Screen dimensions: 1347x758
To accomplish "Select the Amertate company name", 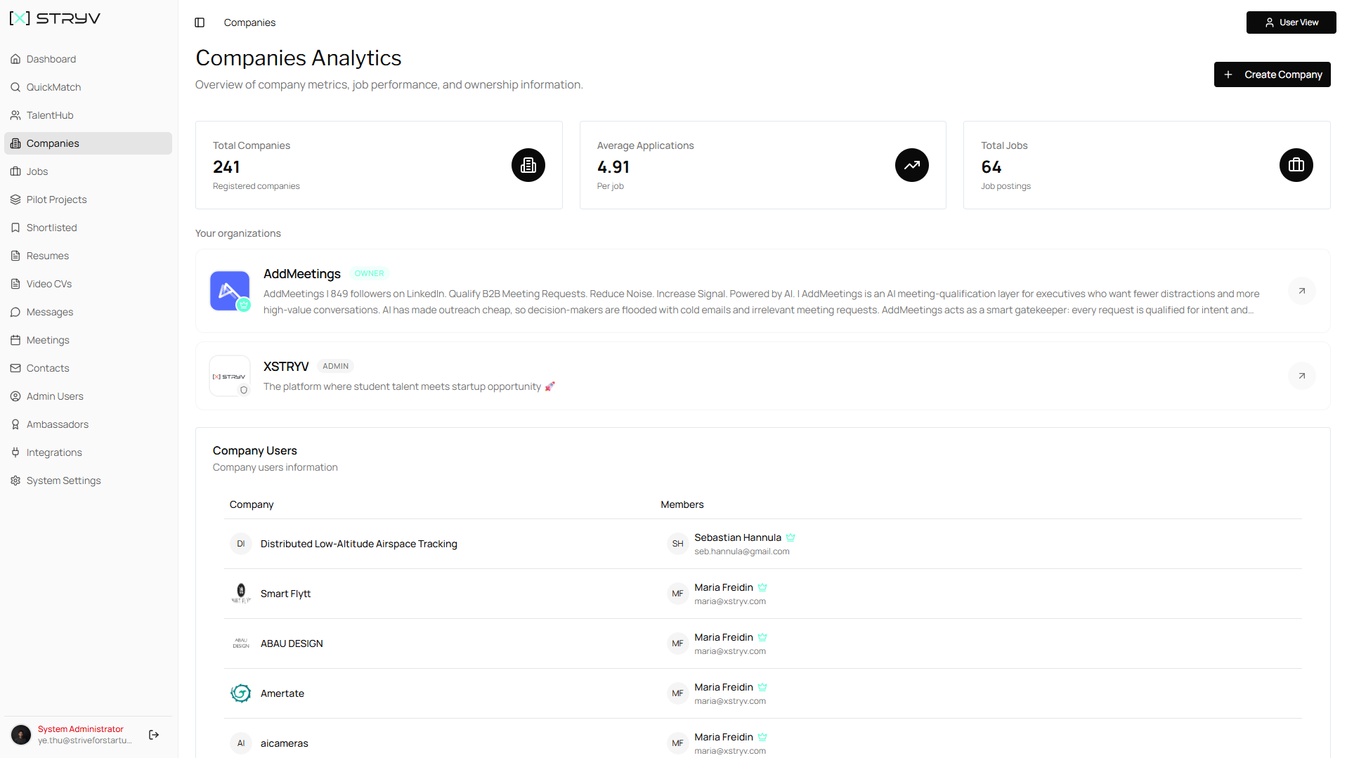I will (282, 693).
